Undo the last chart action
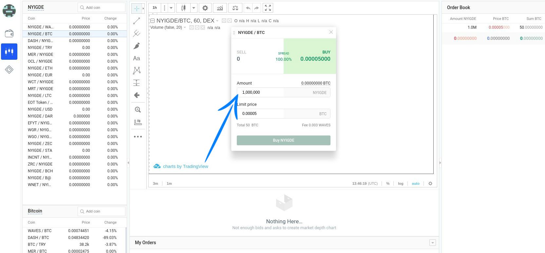 pyautogui.click(x=248, y=8)
